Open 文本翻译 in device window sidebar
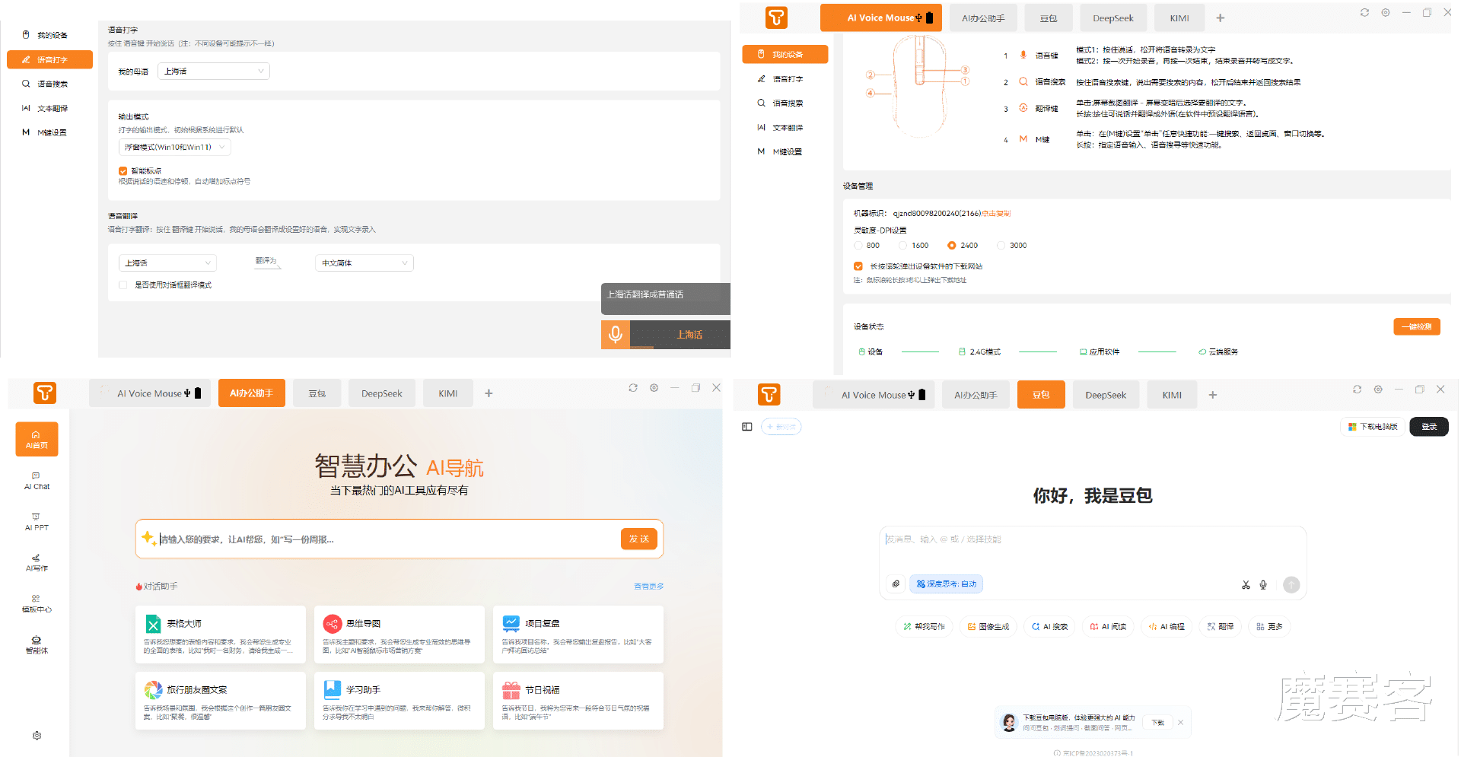 (785, 128)
